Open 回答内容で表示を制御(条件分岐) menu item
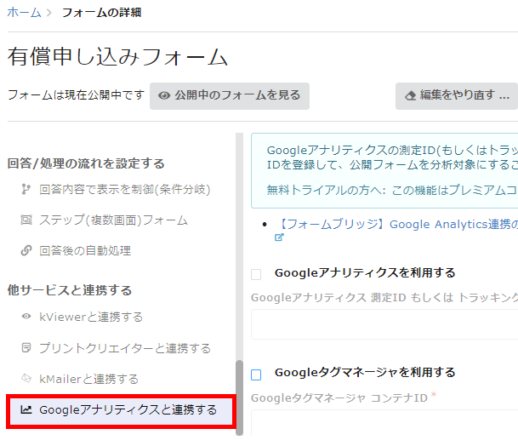 coord(124,190)
